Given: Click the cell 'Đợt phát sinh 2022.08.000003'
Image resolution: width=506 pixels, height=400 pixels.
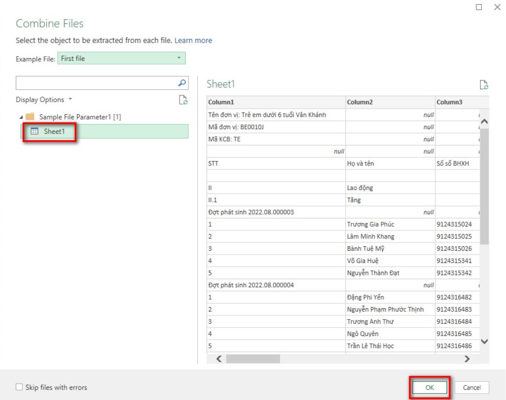Looking at the screenshot, I should point(276,212).
